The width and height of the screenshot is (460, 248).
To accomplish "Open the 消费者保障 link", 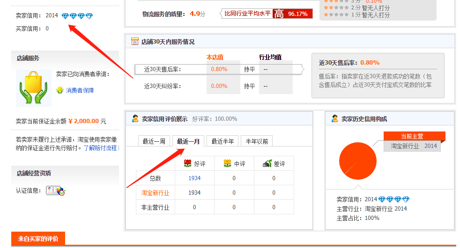I will (80, 90).
